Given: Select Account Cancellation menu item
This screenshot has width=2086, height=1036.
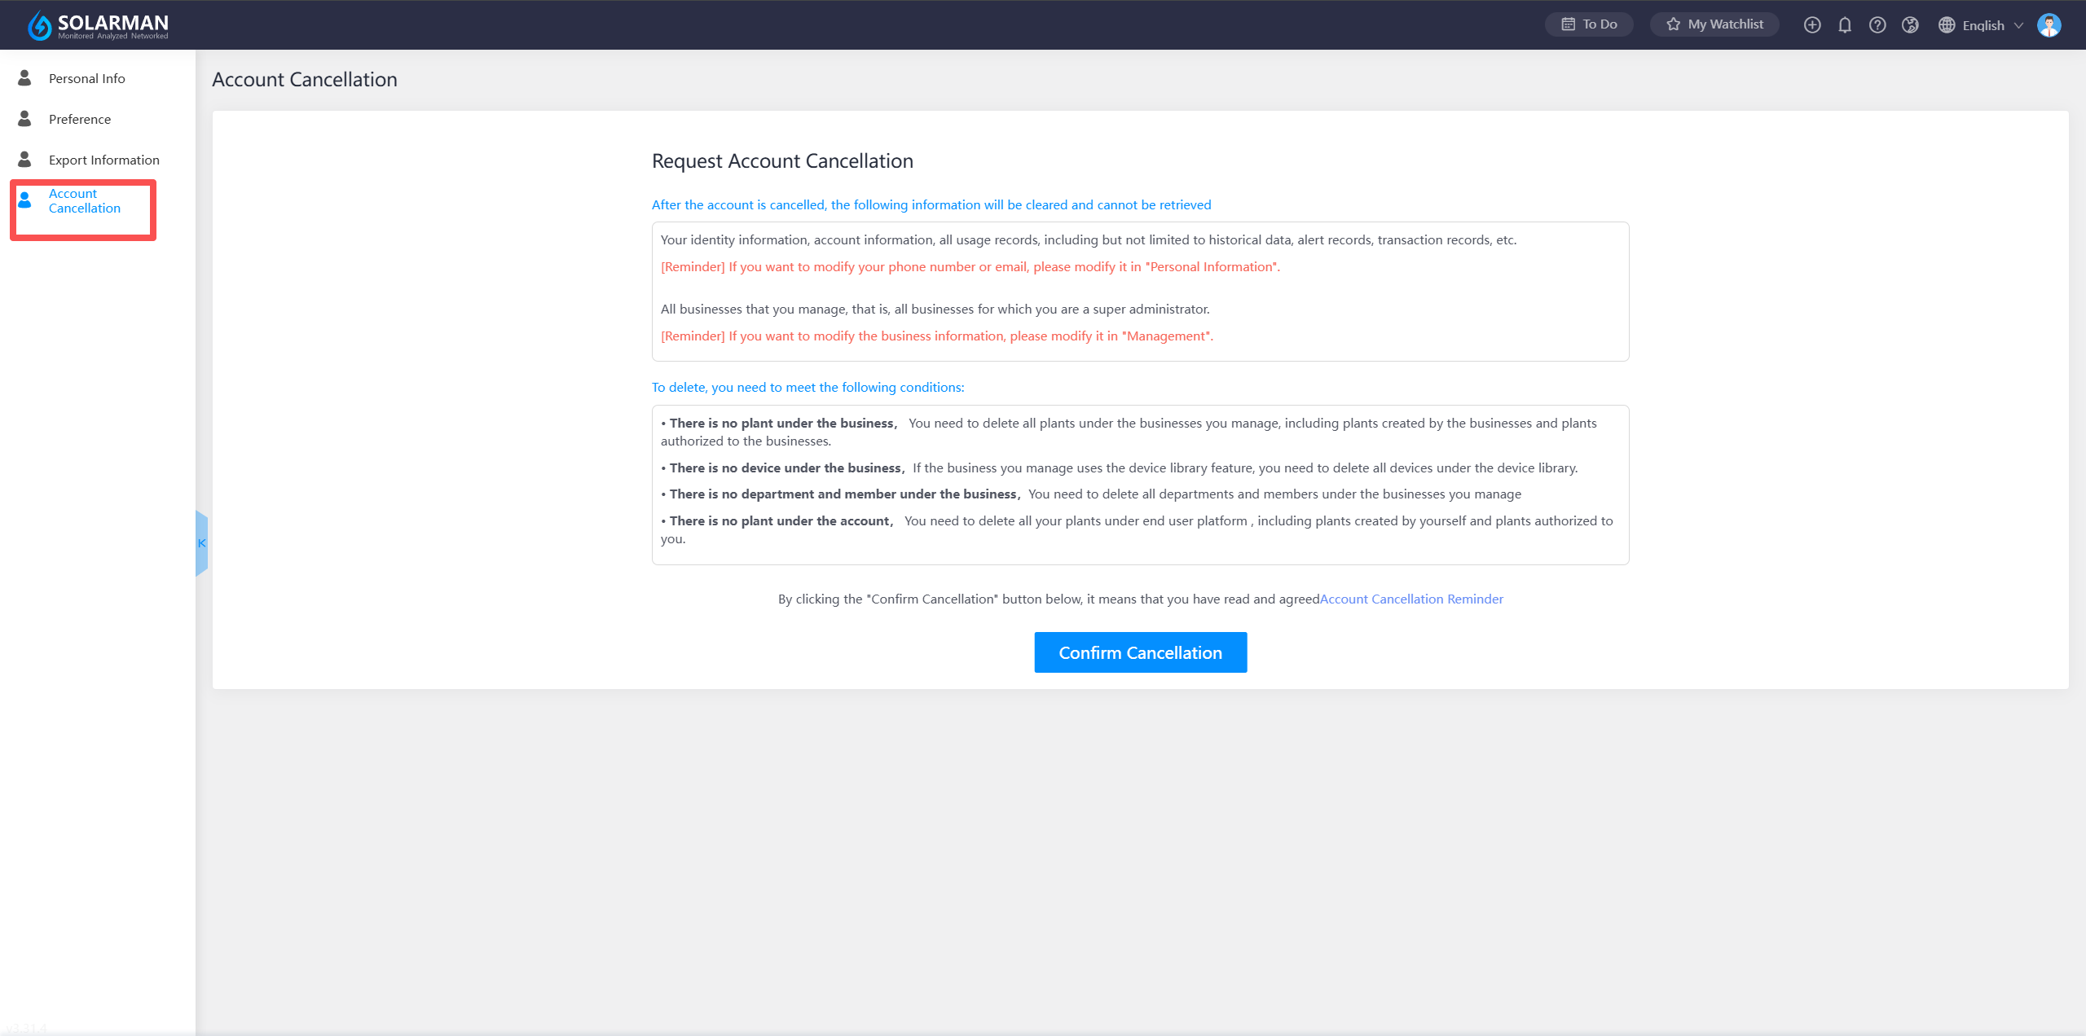Looking at the screenshot, I should 84,201.
